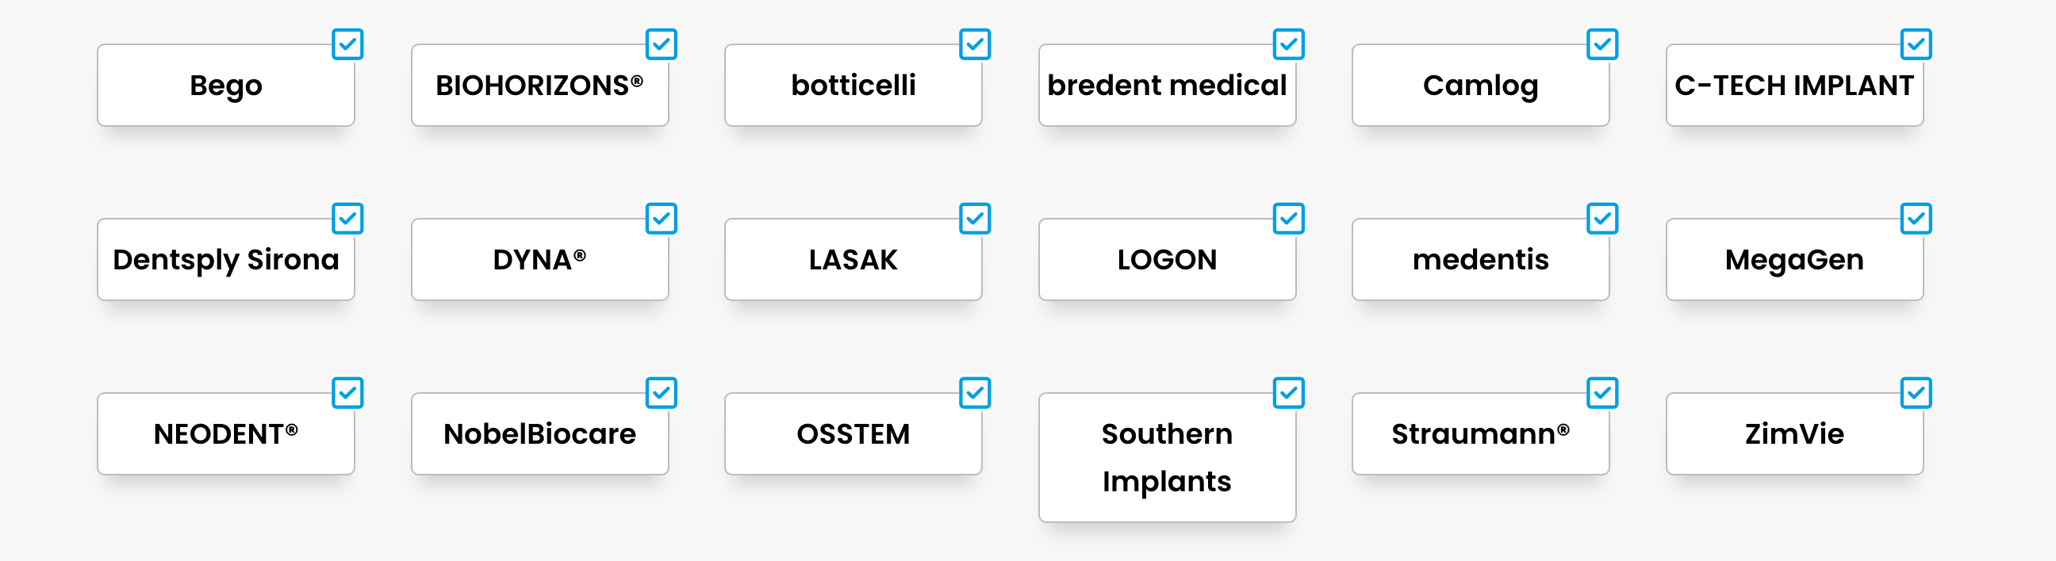Image resolution: width=2056 pixels, height=561 pixels.
Task: Toggle the LOGON checkbox
Action: click(x=1288, y=219)
